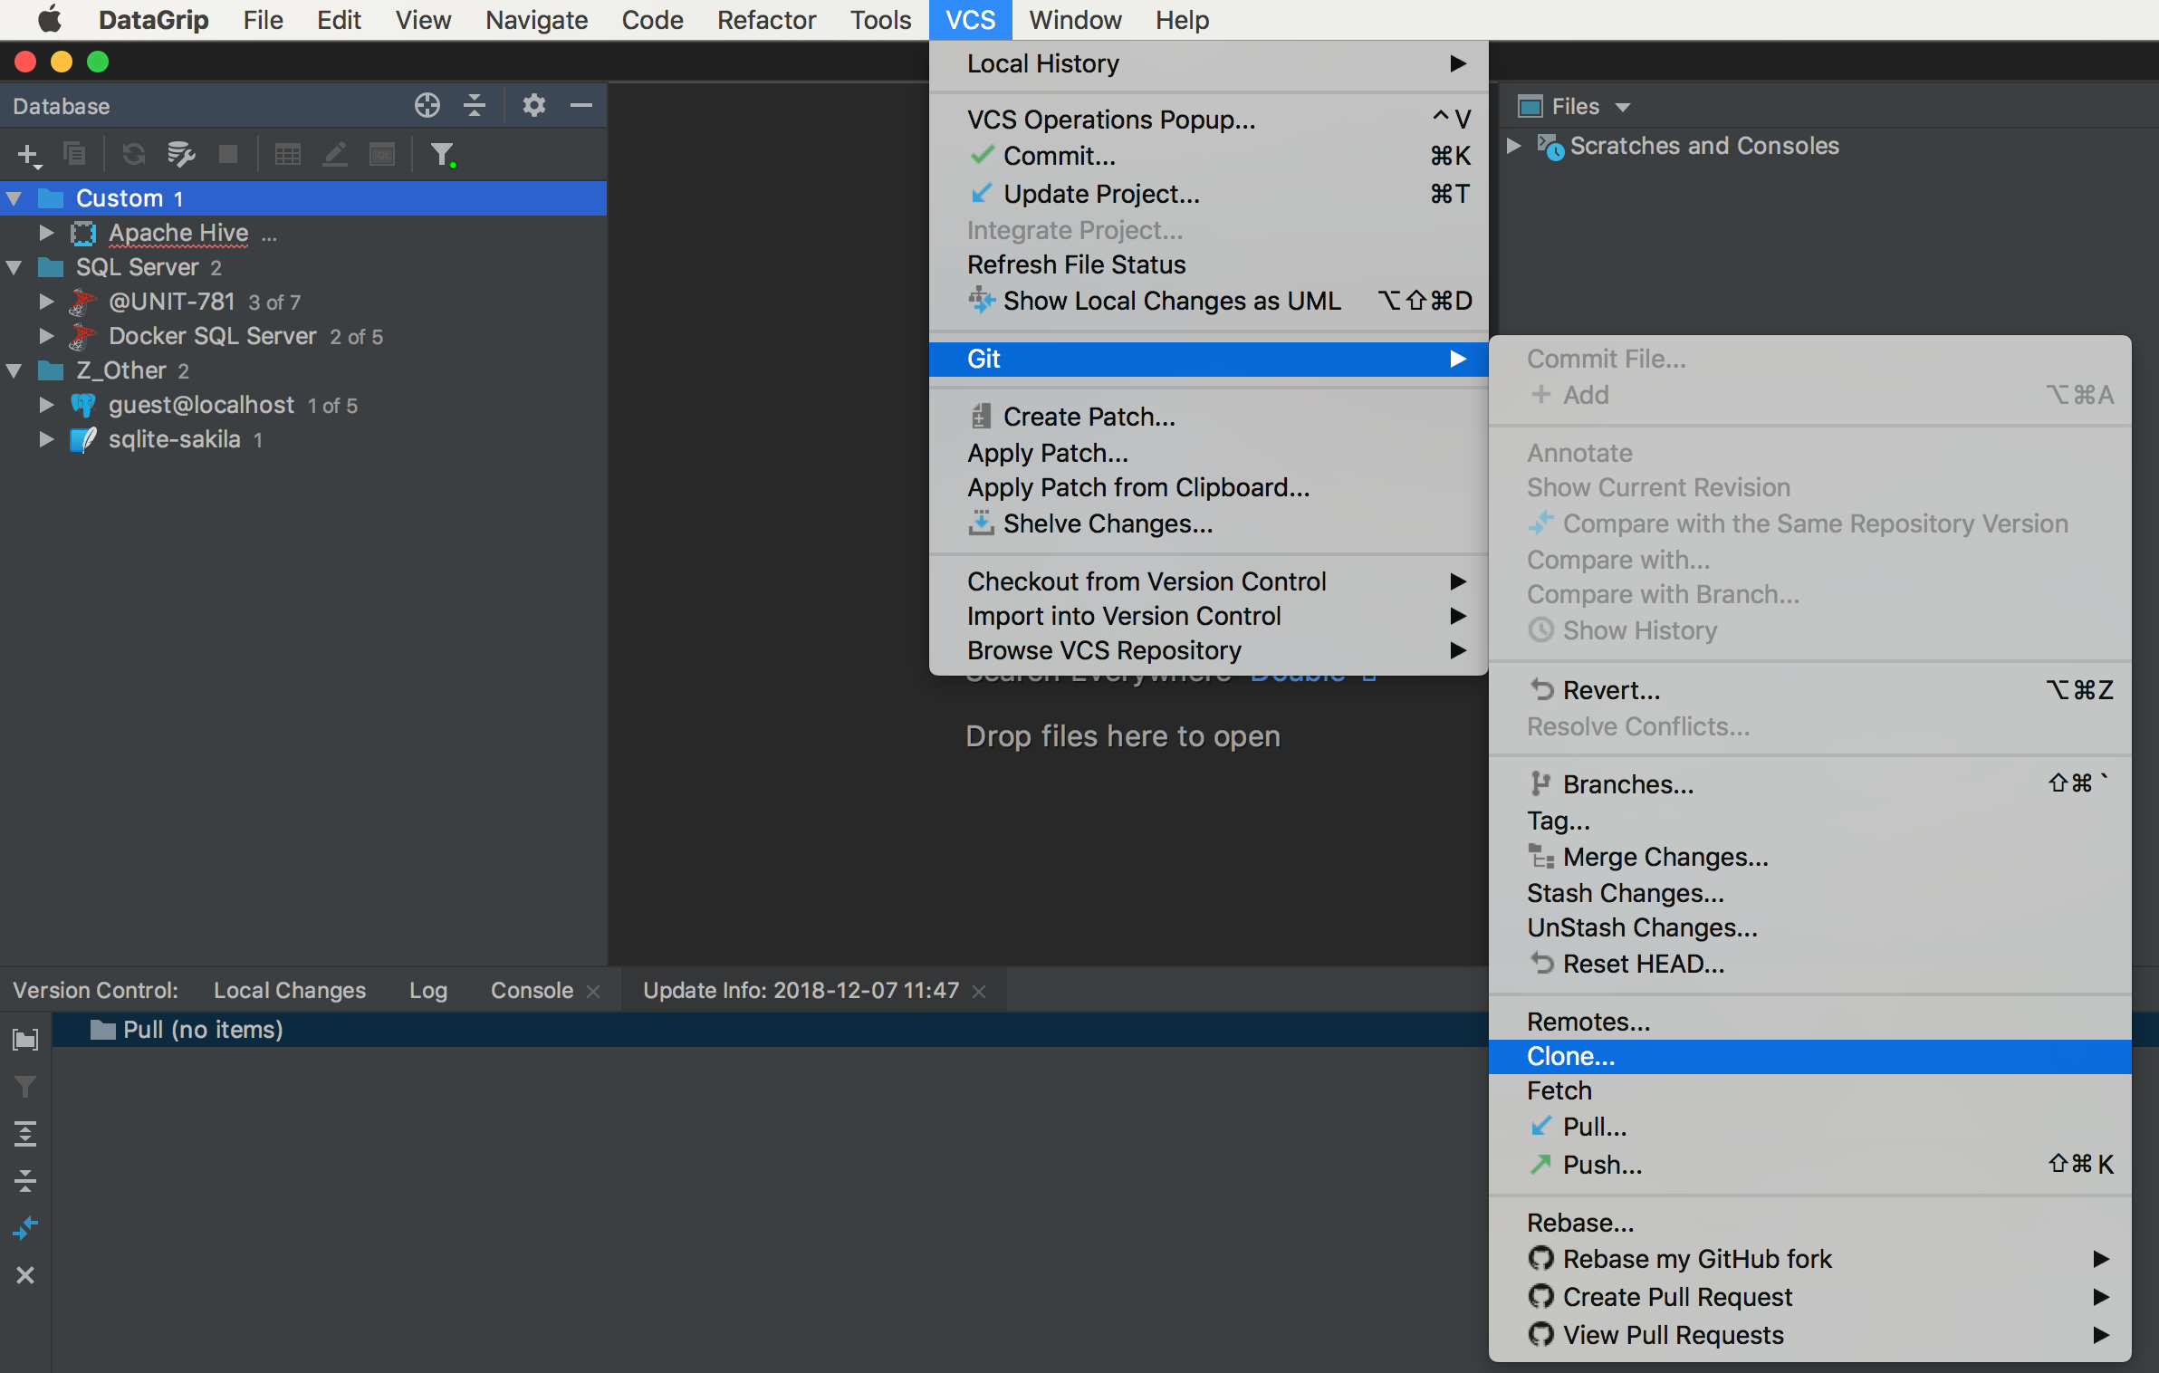Open the Console tab in Version Control
This screenshot has height=1373, width=2159.
(x=532, y=991)
